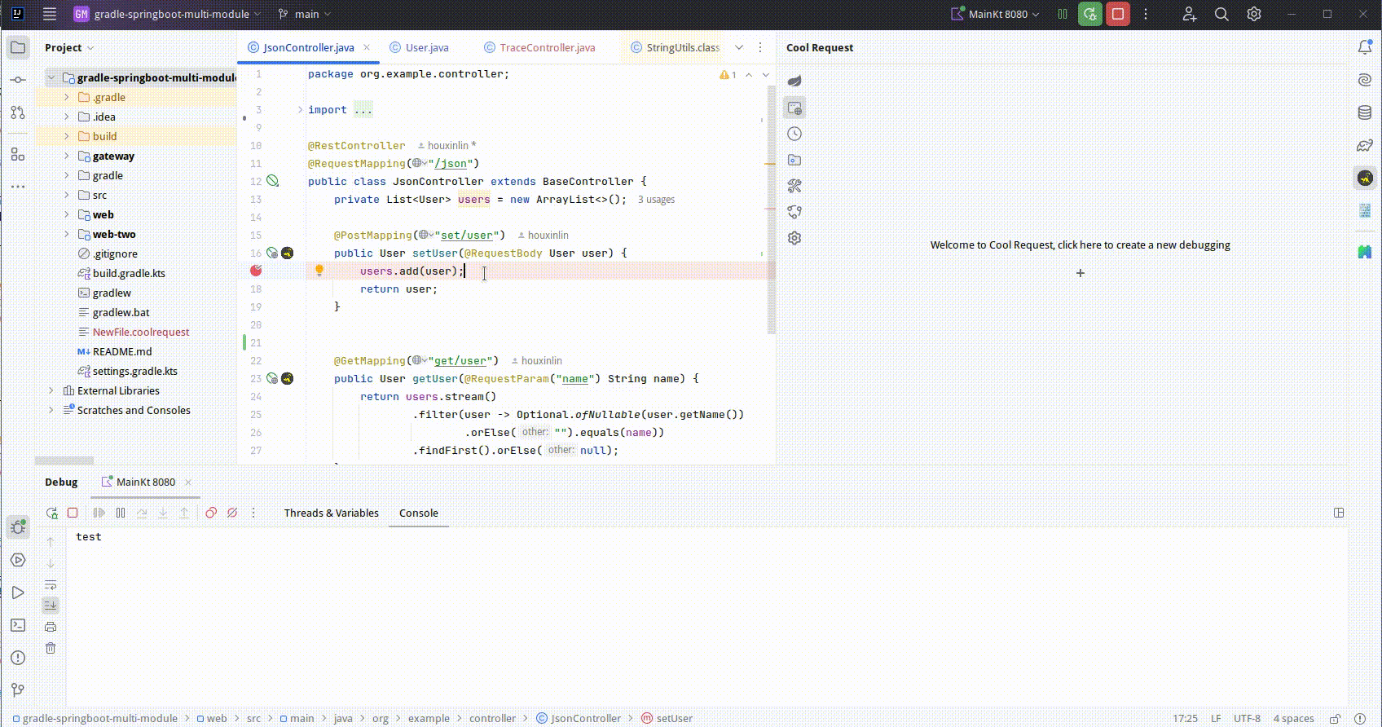1382x727 pixels.
Task: Switch to Threads & Variables tab
Action: [x=331, y=513]
